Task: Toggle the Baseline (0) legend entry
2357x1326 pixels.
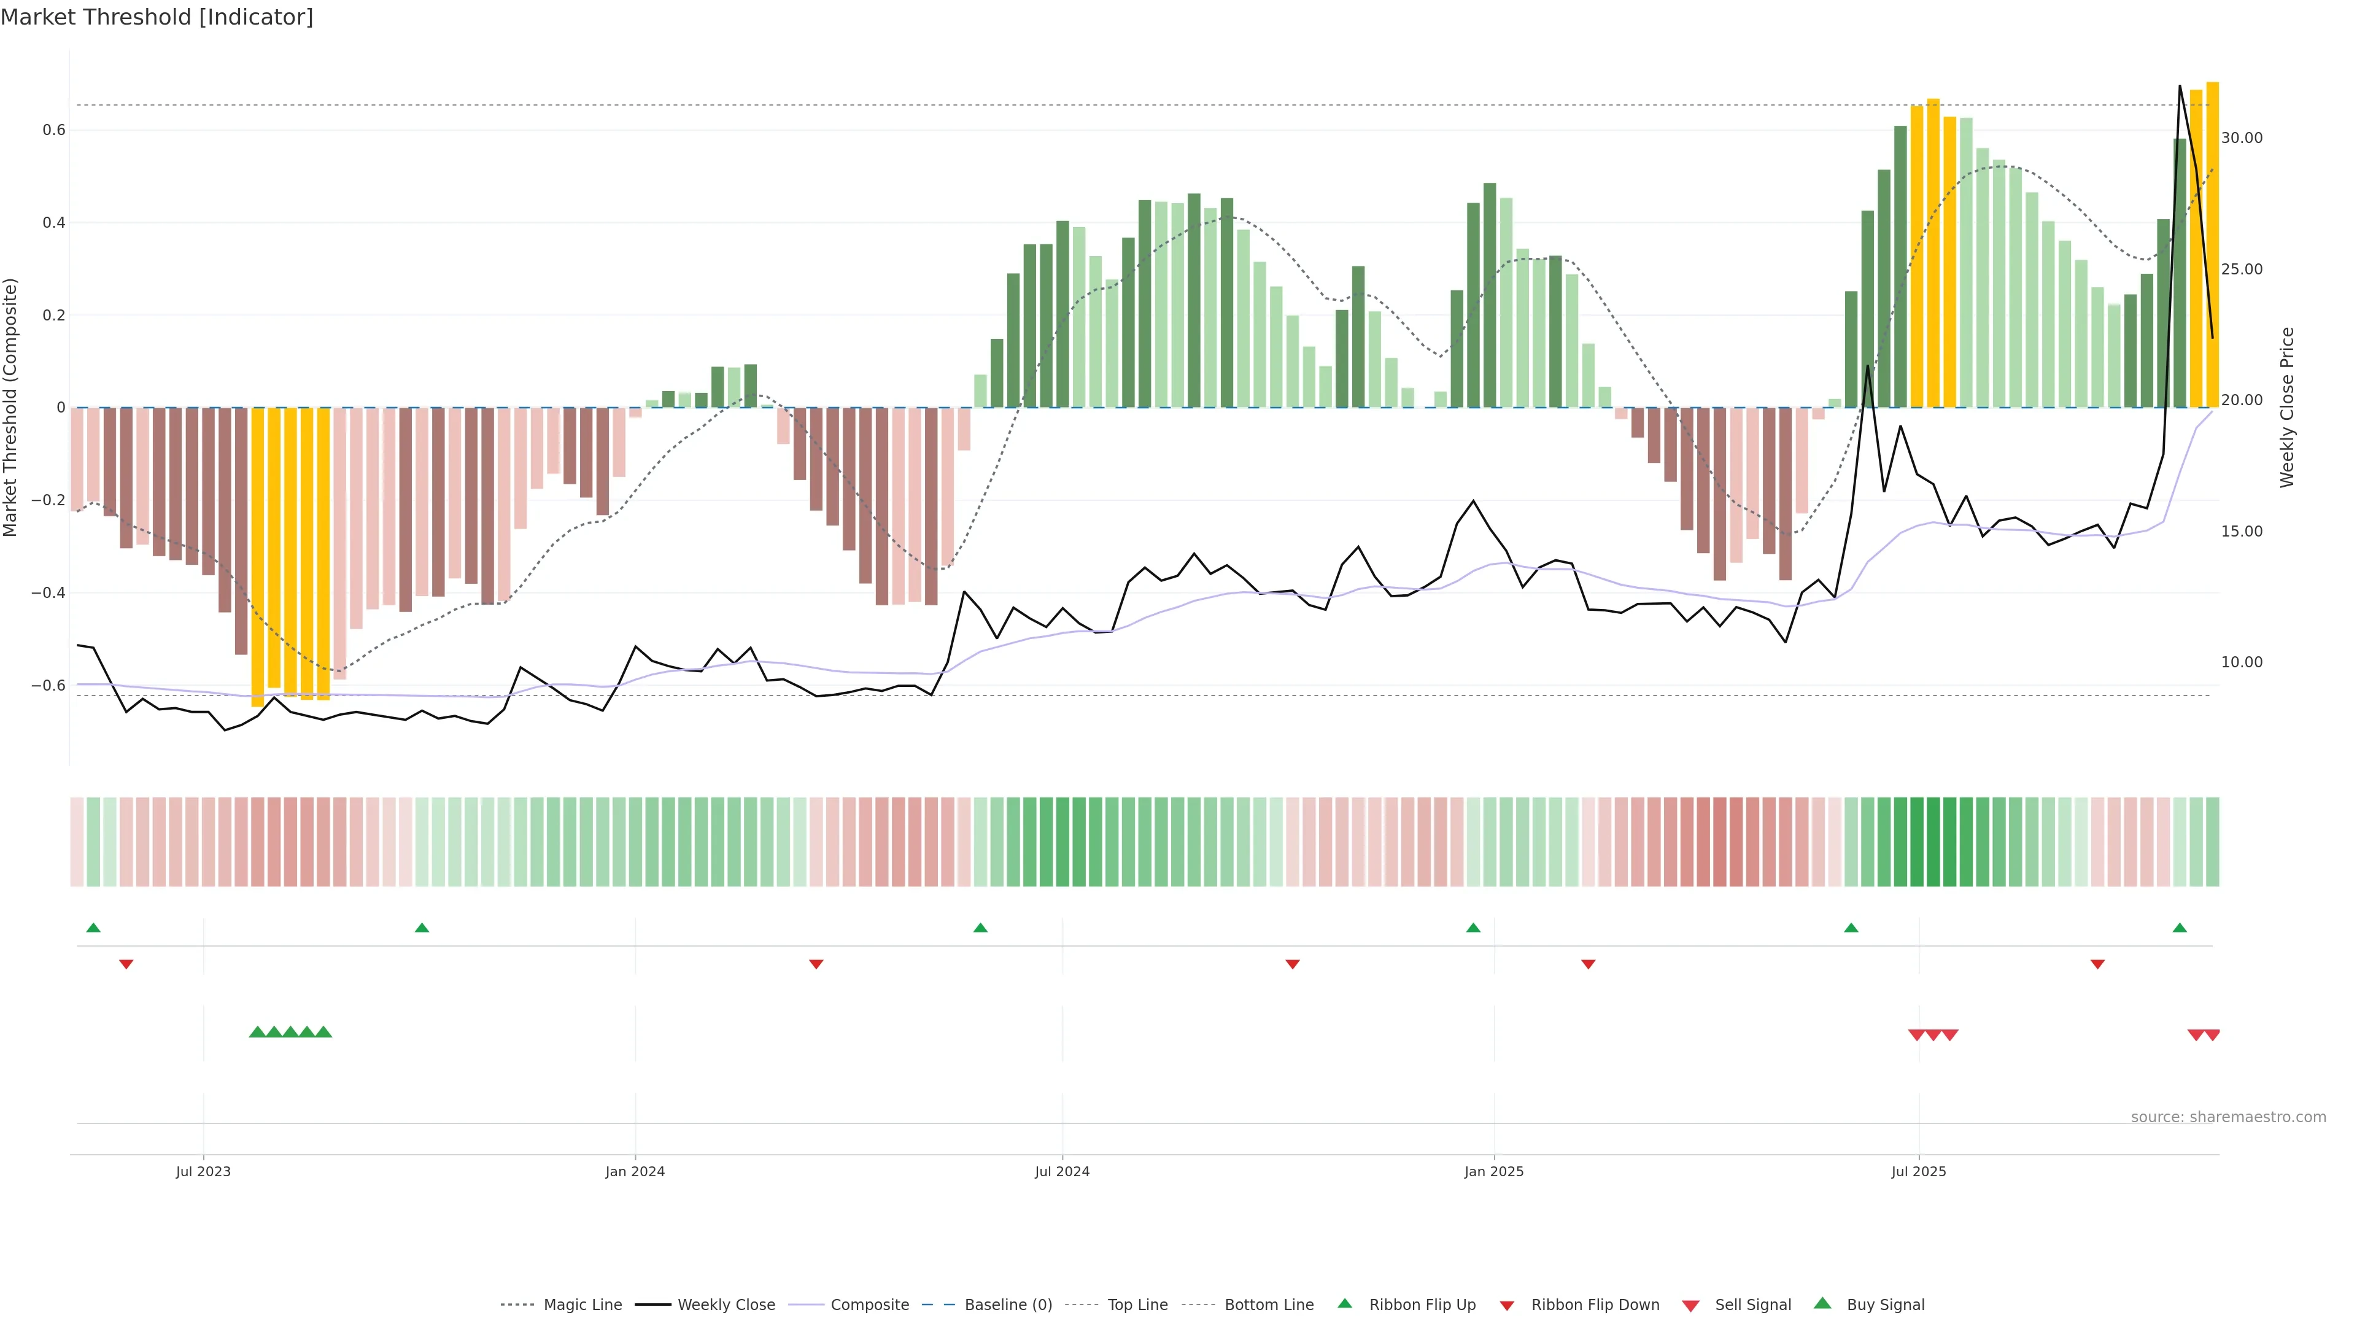Action: coord(1008,1305)
